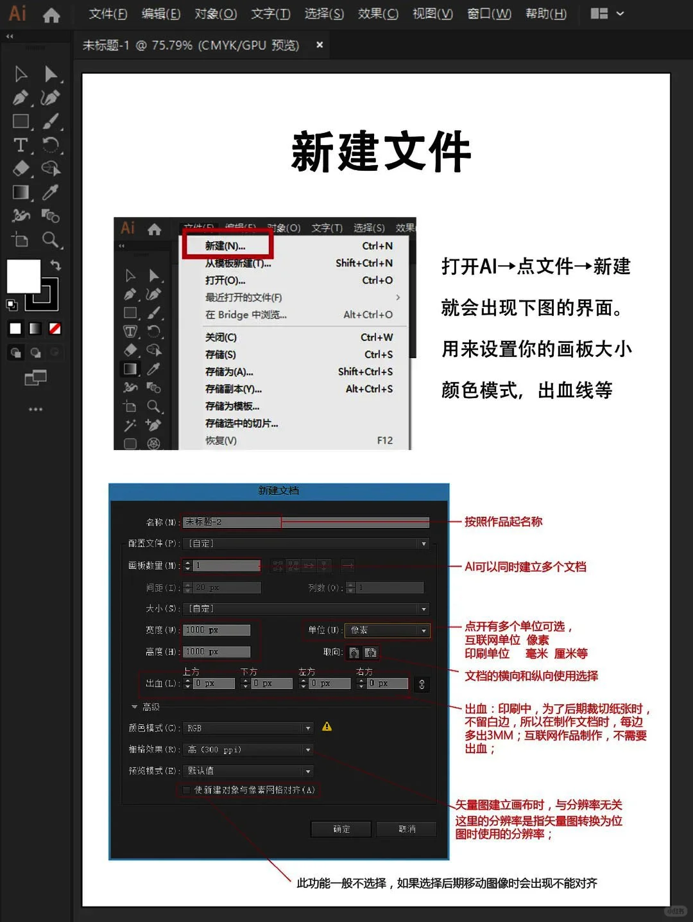The image size is (693, 922).
Task: Enable the align new objects to pixel grid checkbox
Action: [187, 790]
